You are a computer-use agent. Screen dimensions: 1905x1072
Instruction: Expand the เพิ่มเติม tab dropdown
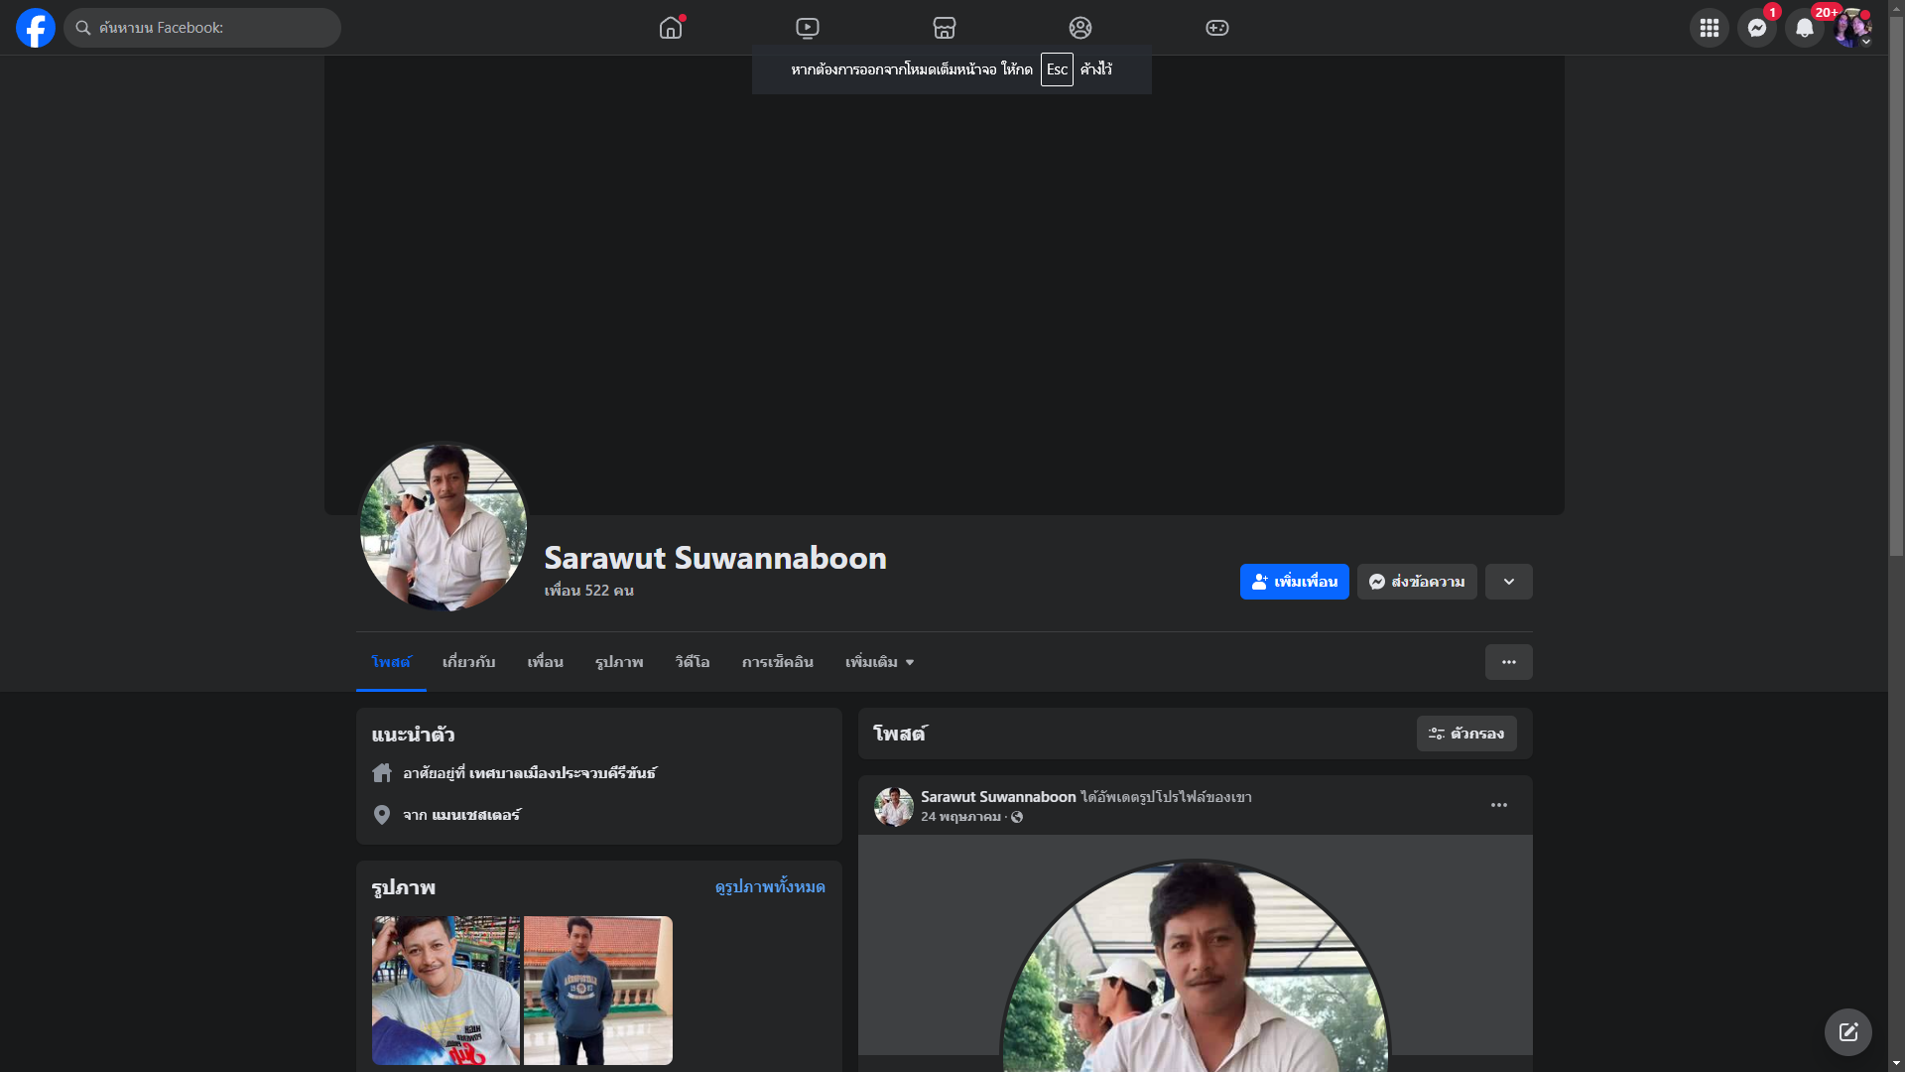pyautogui.click(x=879, y=662)
